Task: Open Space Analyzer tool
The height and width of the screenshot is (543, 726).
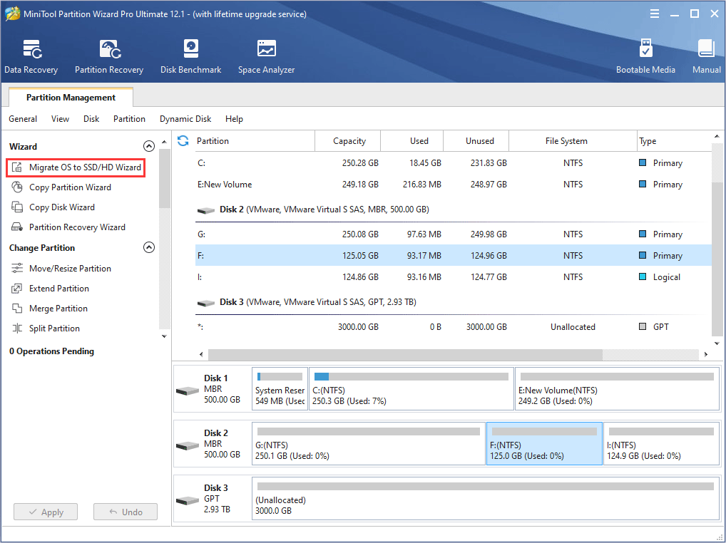Action: [x=266, y=57]
